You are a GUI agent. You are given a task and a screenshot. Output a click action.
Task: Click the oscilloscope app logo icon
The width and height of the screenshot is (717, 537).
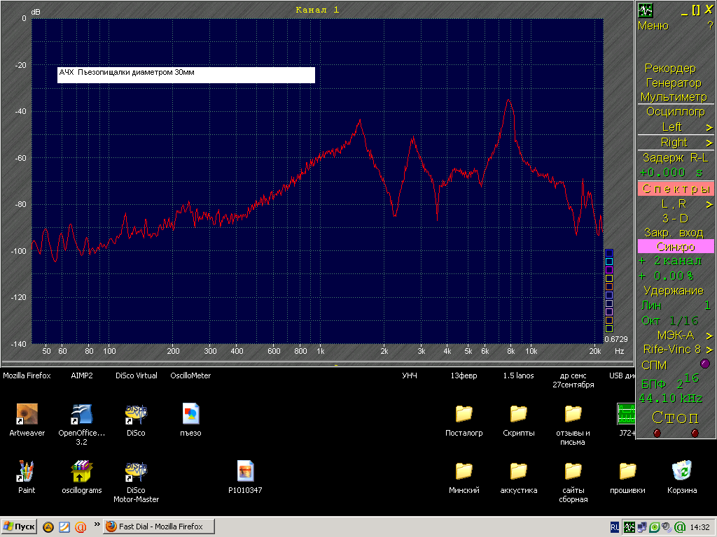(646, 10)
